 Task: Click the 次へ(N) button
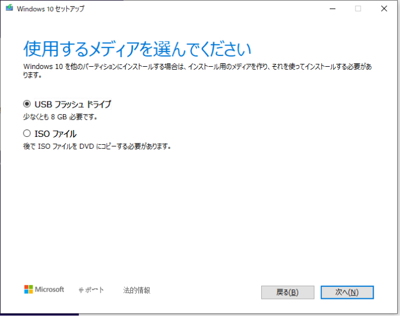click(347, 292)
